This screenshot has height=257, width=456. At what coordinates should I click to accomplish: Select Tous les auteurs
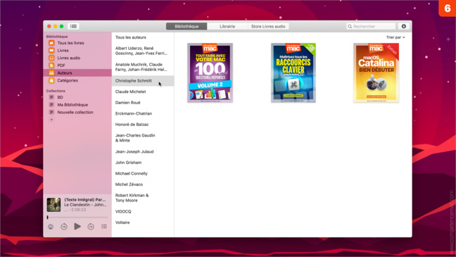click(143, 37)
